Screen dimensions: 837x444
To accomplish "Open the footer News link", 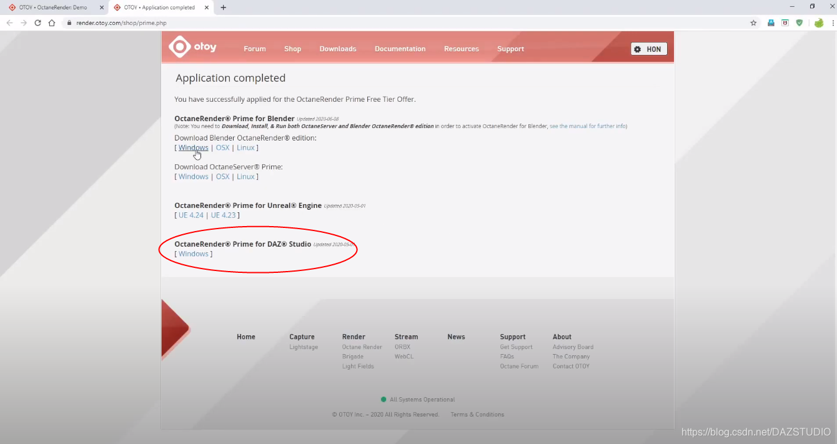I will 456,337.
